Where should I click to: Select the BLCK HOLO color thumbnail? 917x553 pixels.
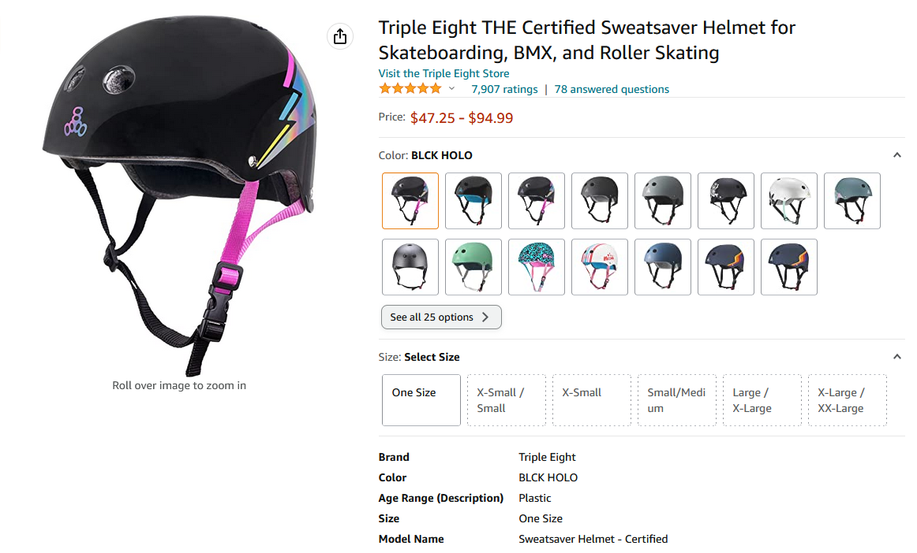coord(410,201)
